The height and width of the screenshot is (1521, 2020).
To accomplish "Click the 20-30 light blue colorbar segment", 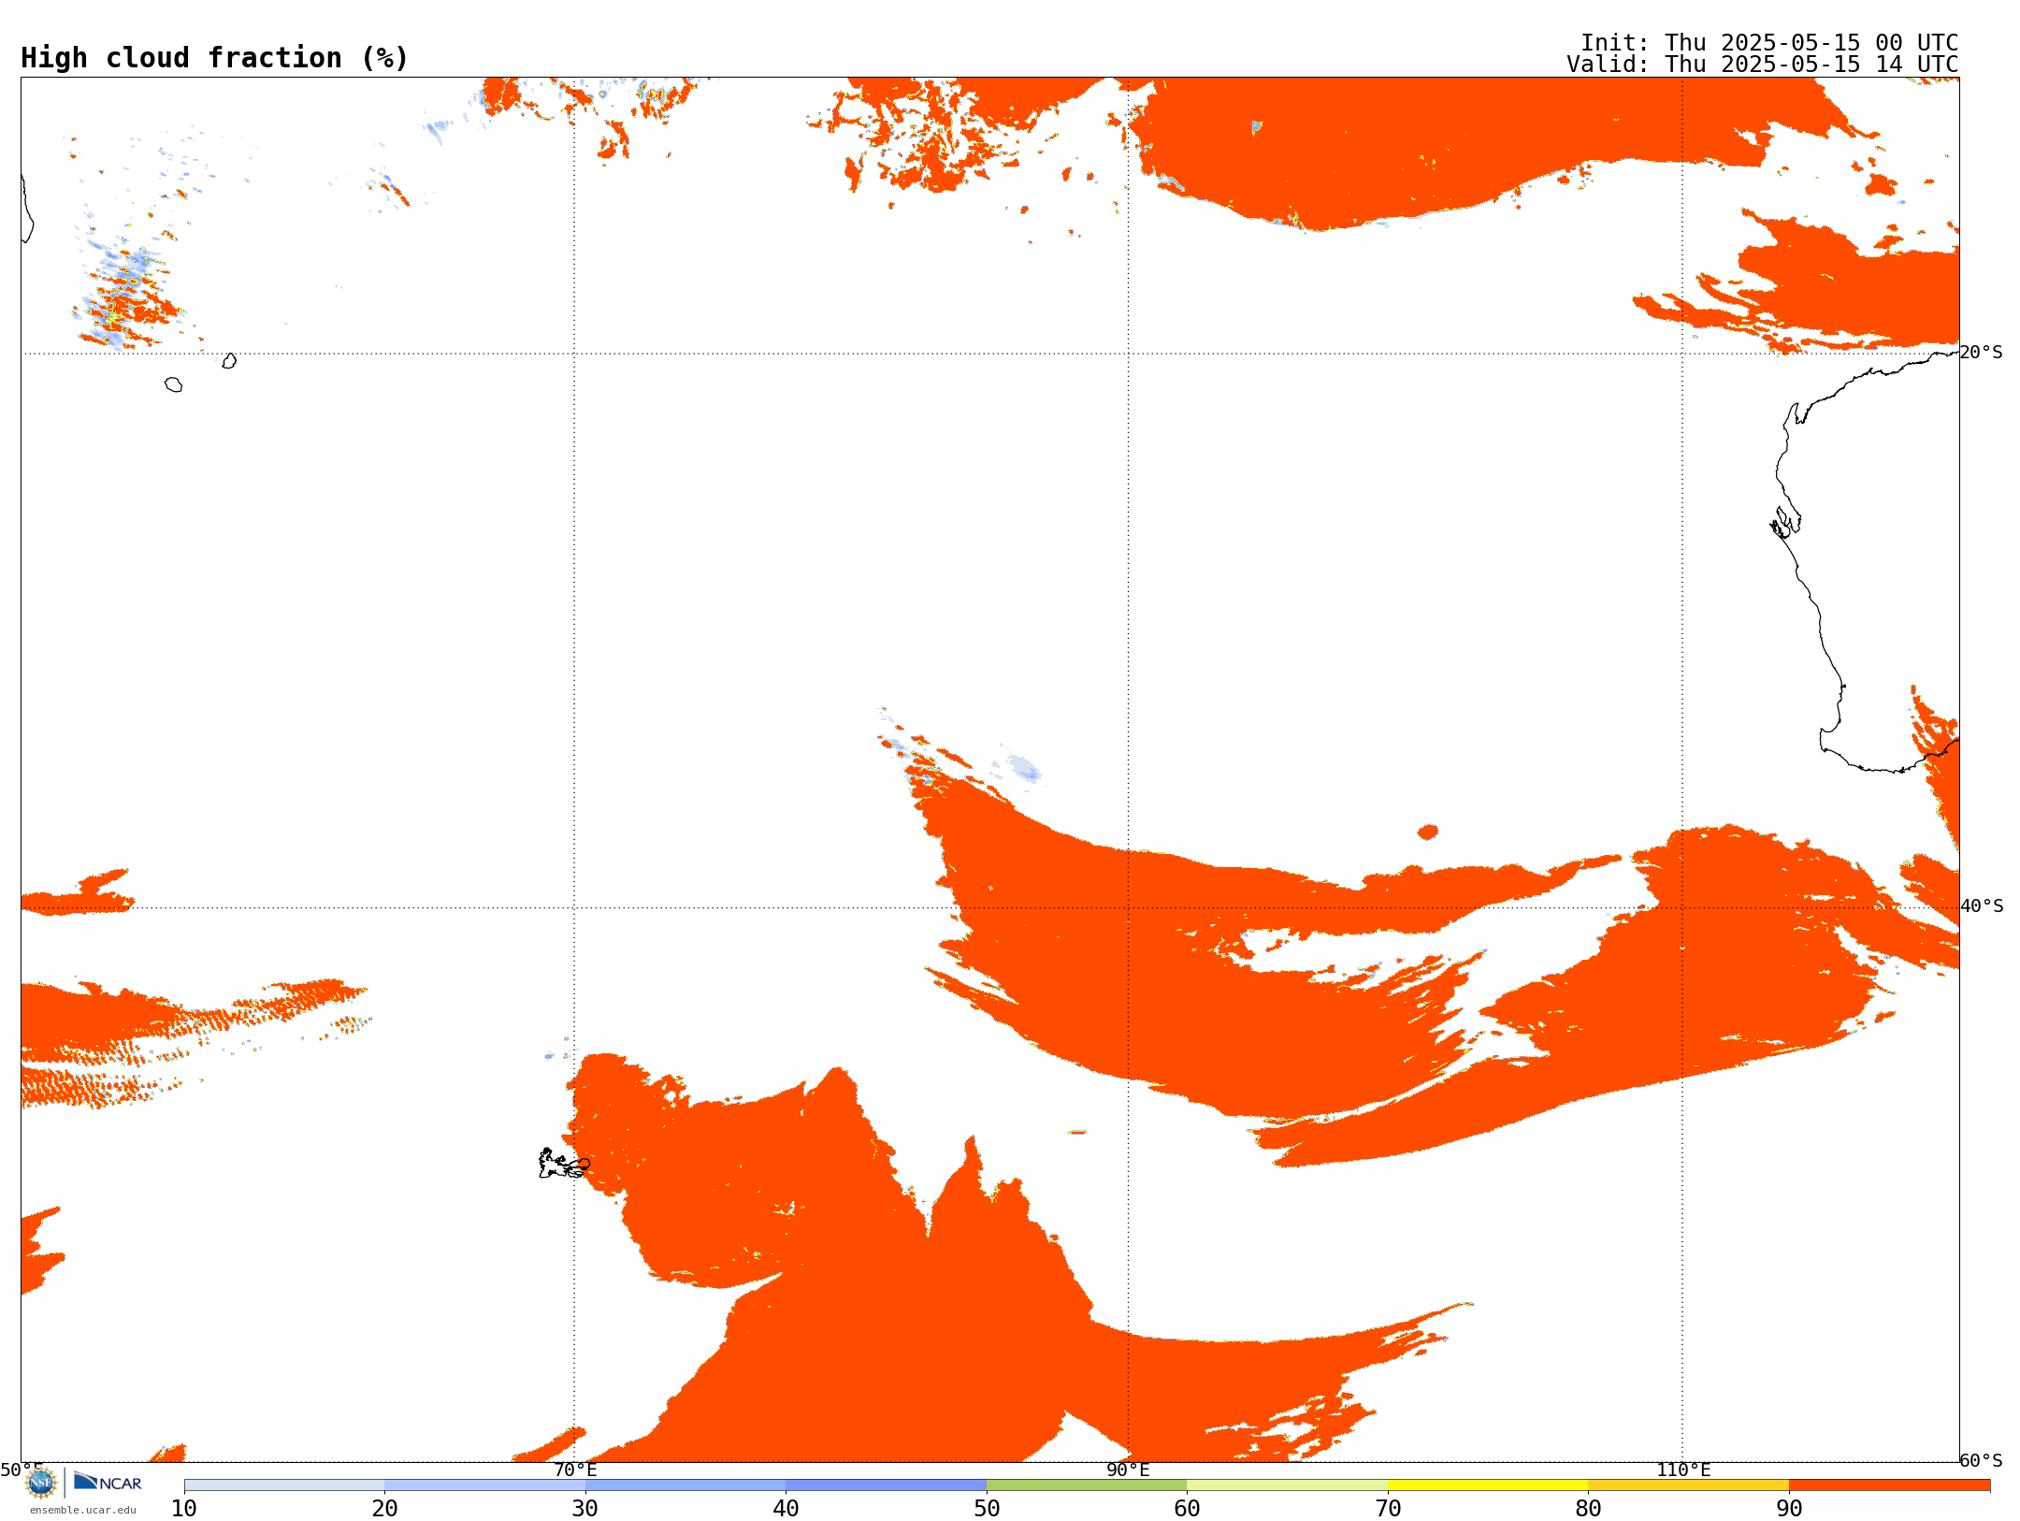I will pos(484,1485).
